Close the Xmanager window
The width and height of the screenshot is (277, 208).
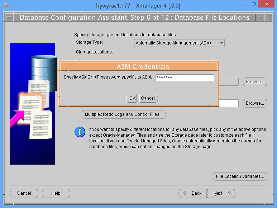(x=267, y=4)
